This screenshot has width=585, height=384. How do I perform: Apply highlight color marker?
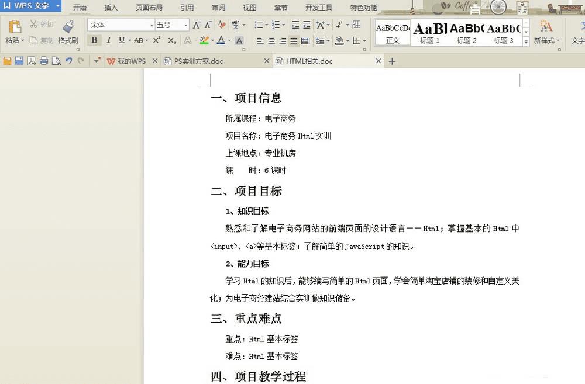[x=204, y=40]
